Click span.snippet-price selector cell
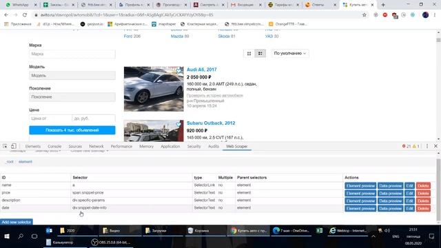Screen dimensions: 441x248 coord(132,193)
